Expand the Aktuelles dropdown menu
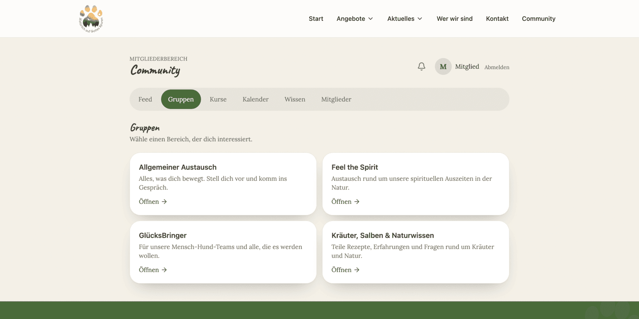Viewport: 639px width, 319px height. pos(405,19)
